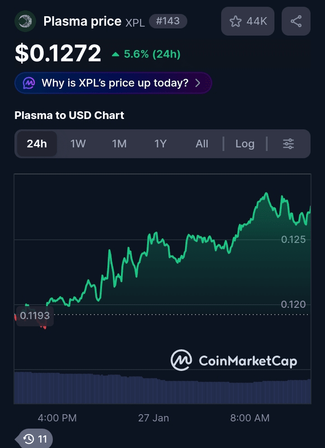
Task: Click the #143 rank badge
Action: [167, 21]
